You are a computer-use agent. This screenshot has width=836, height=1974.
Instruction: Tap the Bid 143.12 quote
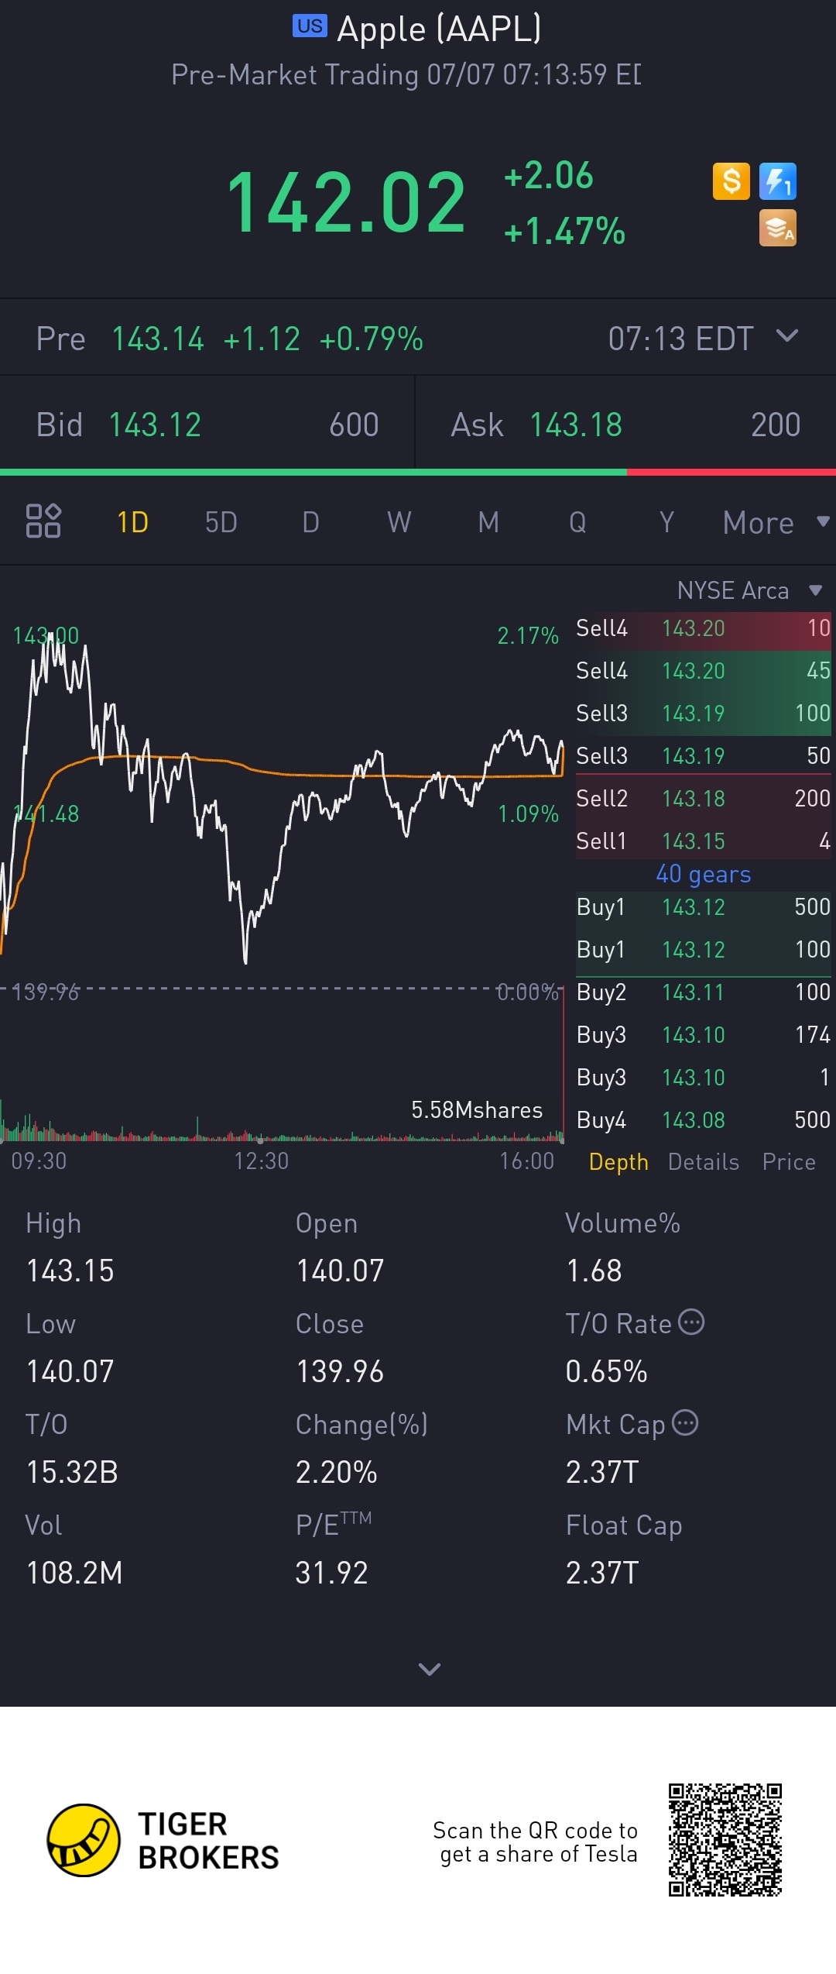(207, 425)
